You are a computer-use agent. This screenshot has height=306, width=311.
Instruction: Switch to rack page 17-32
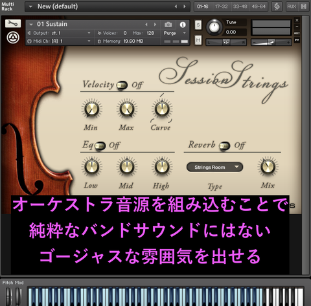pos(222,6)
